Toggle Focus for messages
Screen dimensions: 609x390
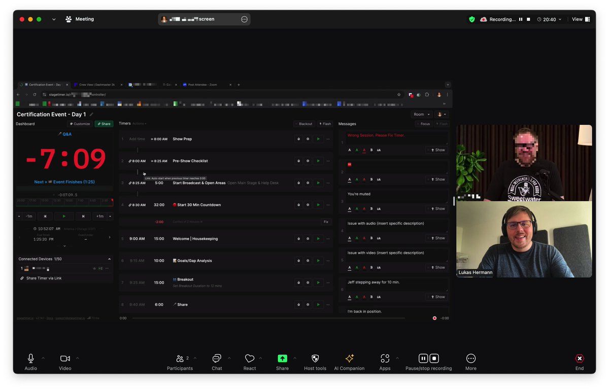(423, 124)
